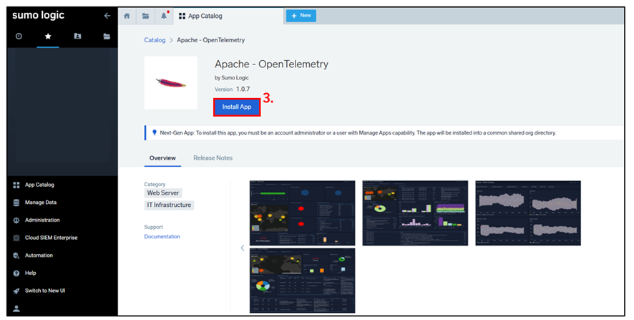Open the Personal folder icon tab
The image size is (634, 320).
coord(77,37)
